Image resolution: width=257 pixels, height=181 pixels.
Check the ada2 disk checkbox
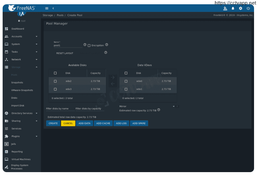coord(55,81)
